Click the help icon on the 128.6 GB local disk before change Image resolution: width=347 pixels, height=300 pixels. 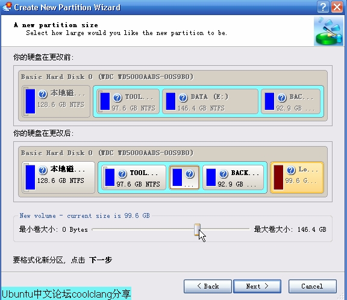(x=43, y=94)
